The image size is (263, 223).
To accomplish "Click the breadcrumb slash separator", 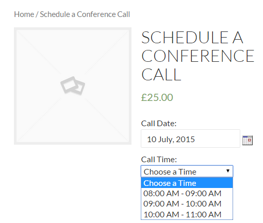I will click(x=37, y=14).
